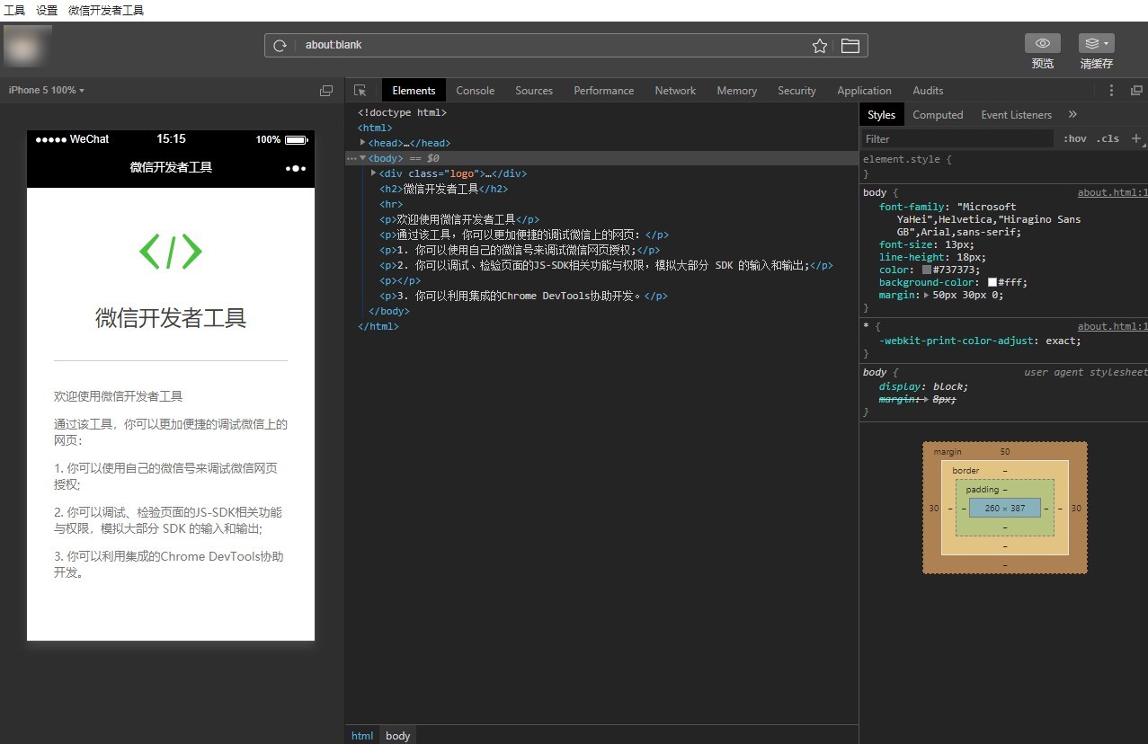The width and height of the screenshot is (1148, 744).
Task: Click the star bookmark icon
Action: [x=819, y=46]
